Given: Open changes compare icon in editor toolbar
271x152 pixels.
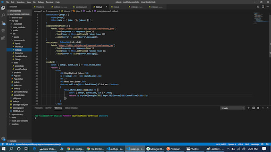Looking at the screenshot, I should pos(258,7).
